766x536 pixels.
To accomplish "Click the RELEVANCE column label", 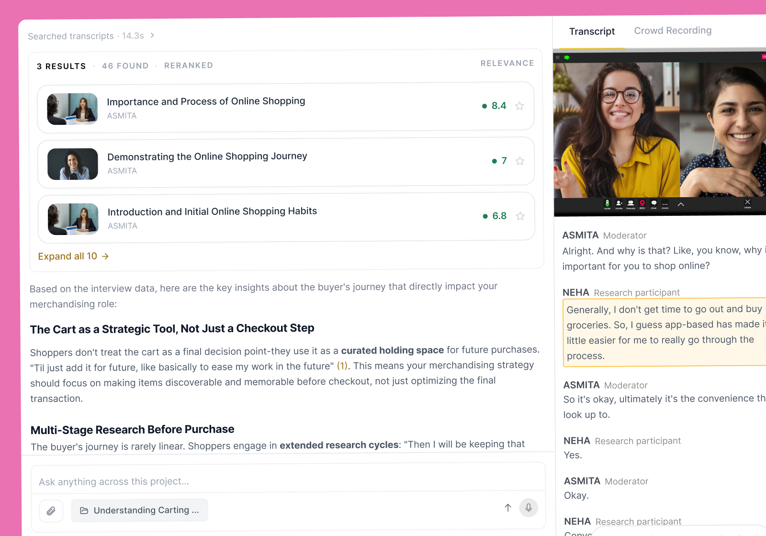I will point(507,63).
